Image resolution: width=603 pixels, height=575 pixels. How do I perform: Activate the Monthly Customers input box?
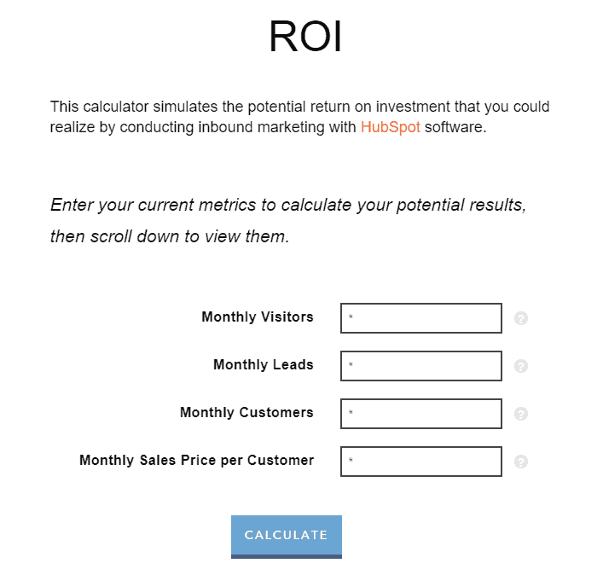click(421, 414)
